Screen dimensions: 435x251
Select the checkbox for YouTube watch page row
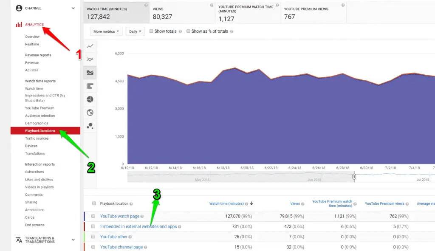[x=94, y=216]
